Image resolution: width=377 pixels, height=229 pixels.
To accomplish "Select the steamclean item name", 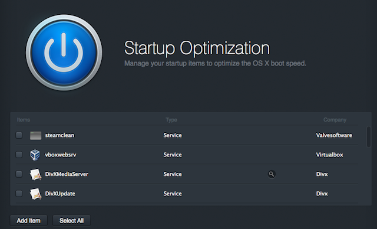I will 59,135.
